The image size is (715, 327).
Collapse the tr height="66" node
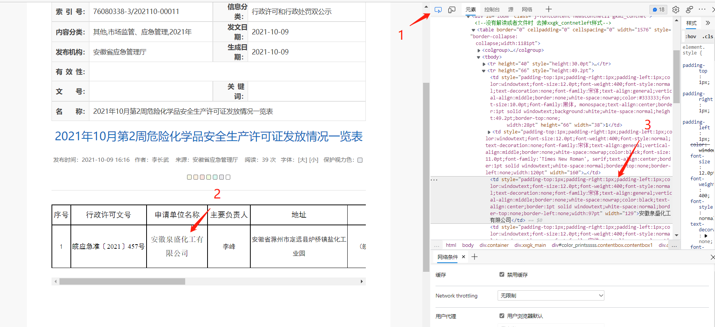pyautogui.click(x=484, y=71)
